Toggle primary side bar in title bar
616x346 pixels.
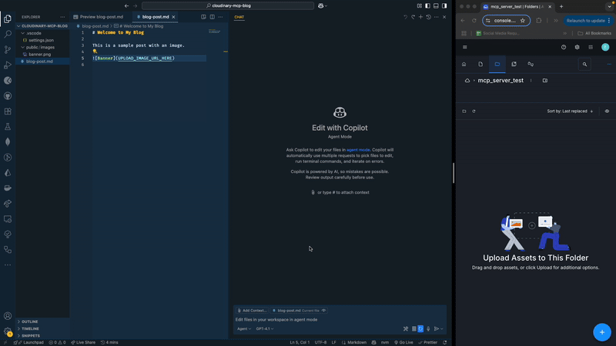(428, 6)
